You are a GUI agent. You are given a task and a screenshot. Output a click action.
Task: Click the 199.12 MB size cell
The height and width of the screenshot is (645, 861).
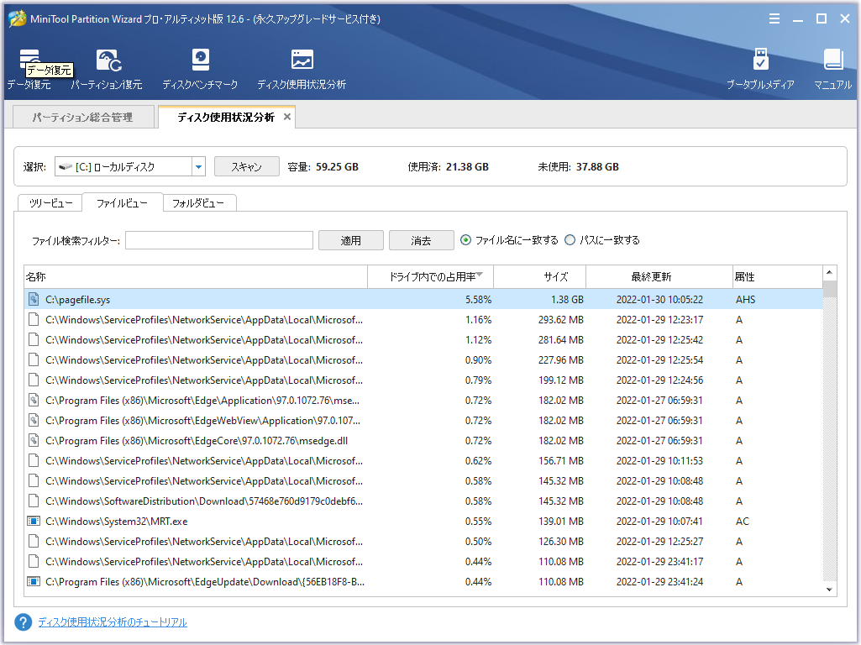[560, 380]
